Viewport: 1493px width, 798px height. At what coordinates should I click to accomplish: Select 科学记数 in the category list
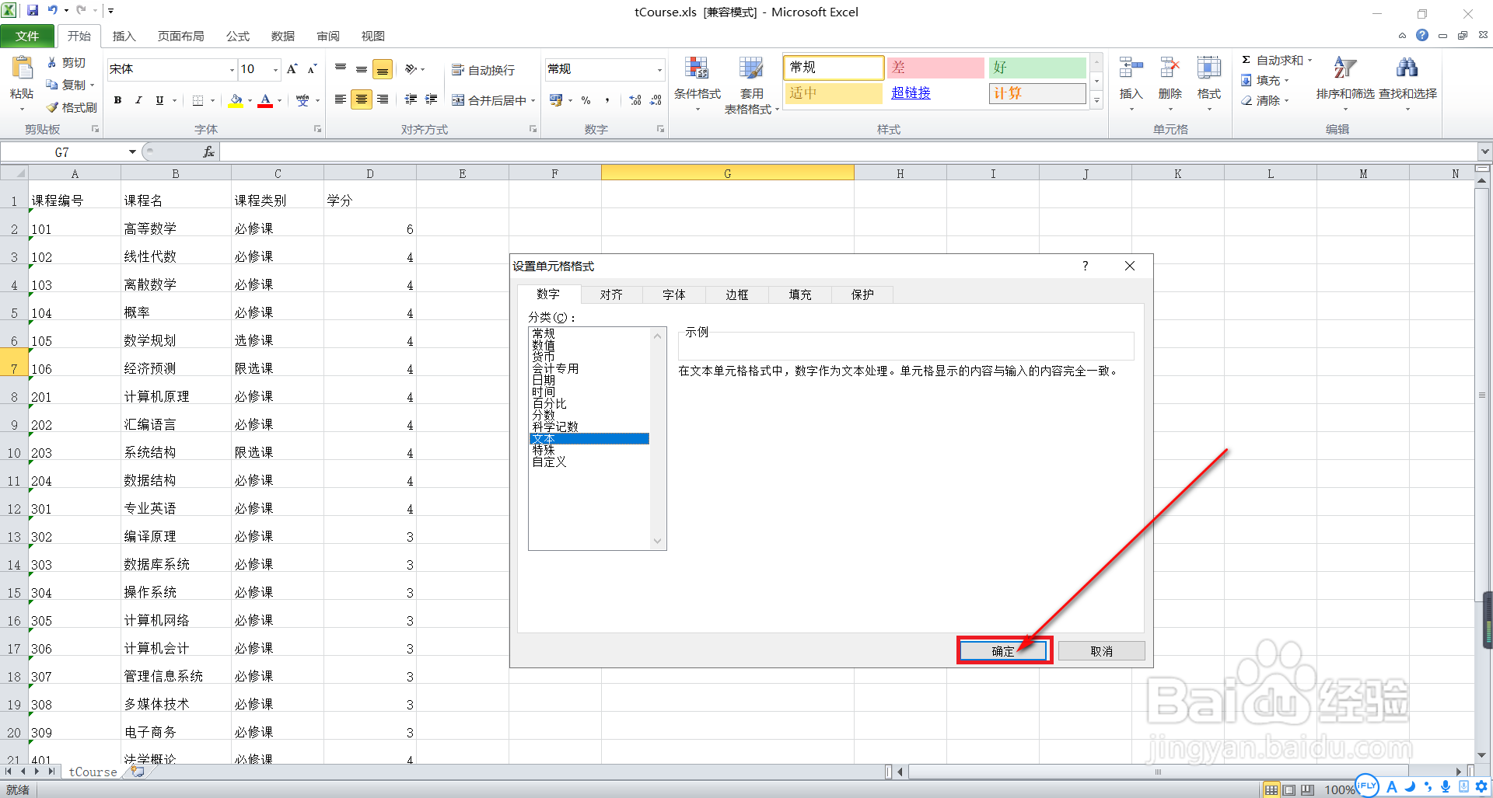coord(555,426)
